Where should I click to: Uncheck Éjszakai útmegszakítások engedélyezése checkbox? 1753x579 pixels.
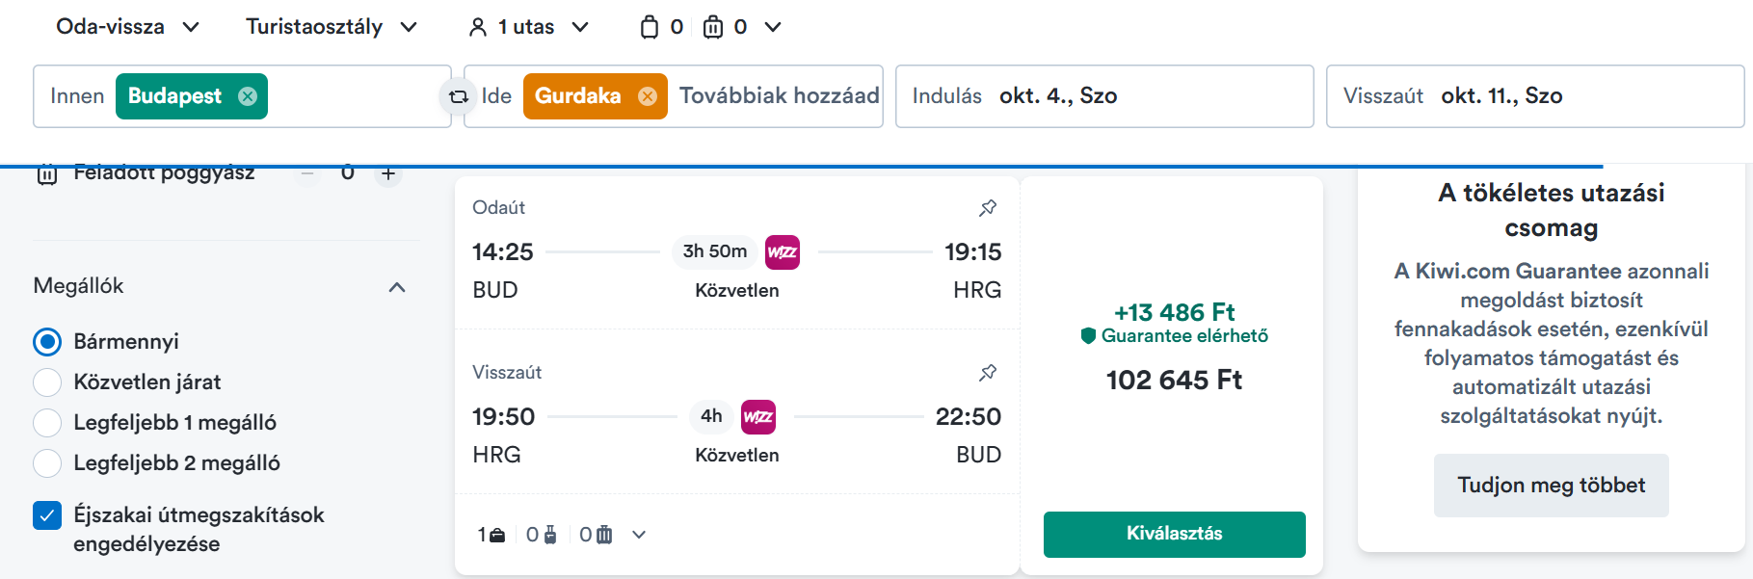pos(47,515)
